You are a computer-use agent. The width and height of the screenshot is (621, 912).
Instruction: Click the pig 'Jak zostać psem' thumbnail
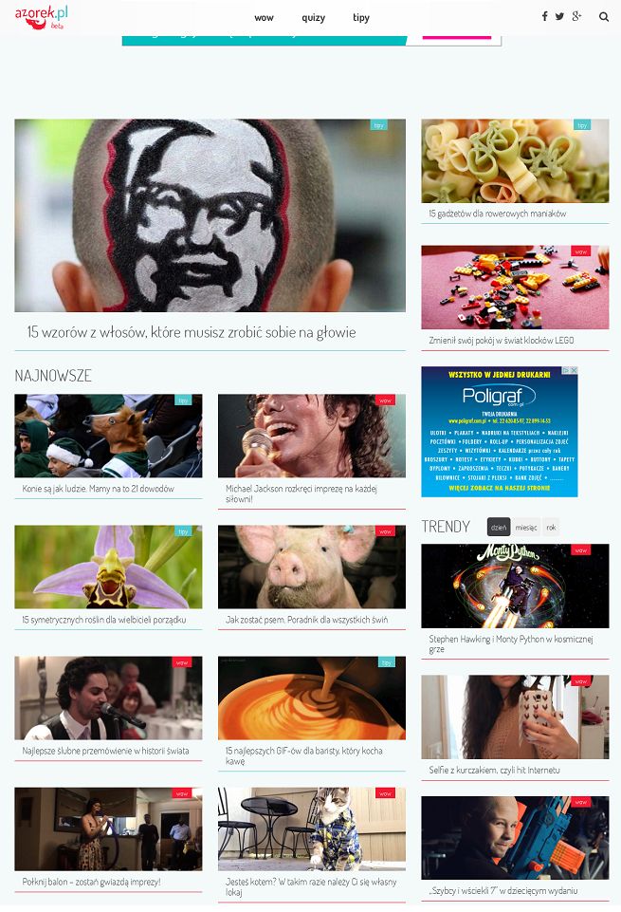tap(311, 568)
